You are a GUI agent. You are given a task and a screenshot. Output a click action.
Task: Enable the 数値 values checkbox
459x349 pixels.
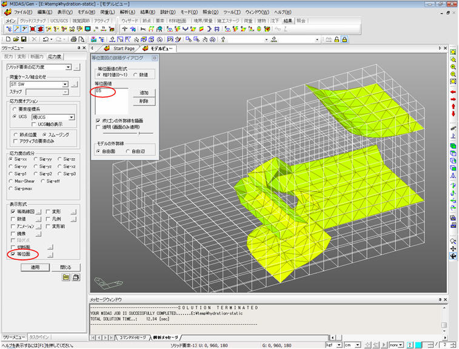13,219
